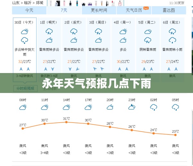Click the cloudy night icon under 2日
The width and height of the screenshot is (193, 166).
tap(74, 40)
